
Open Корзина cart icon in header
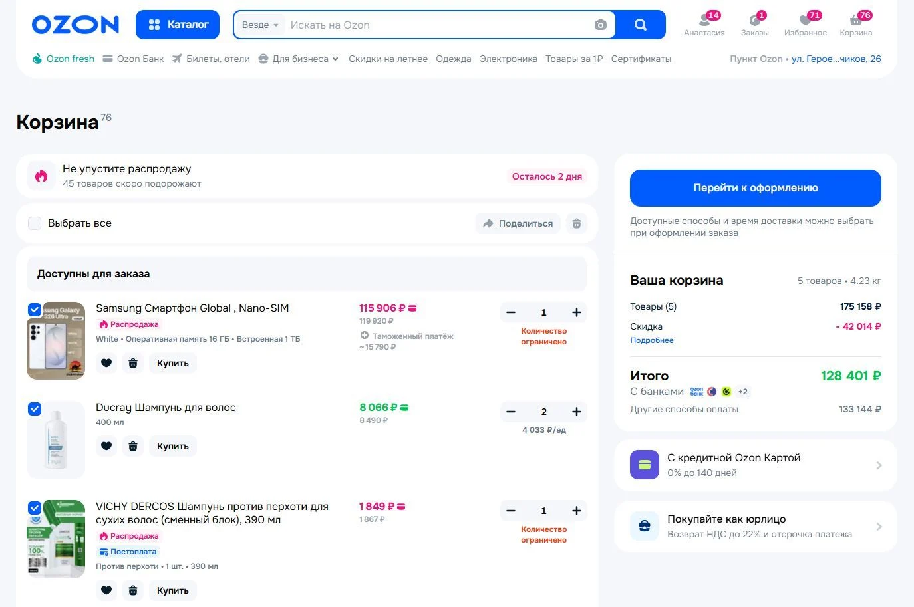(x=856, y=24)
